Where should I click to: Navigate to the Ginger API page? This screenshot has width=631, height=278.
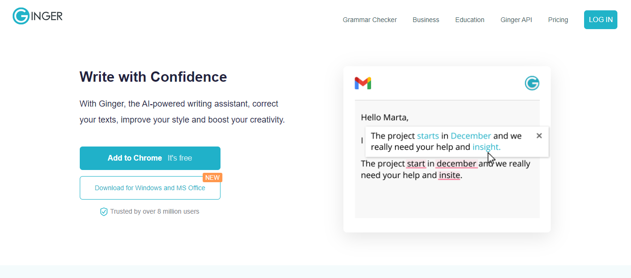pyautogui.click(x=516, y=20)
